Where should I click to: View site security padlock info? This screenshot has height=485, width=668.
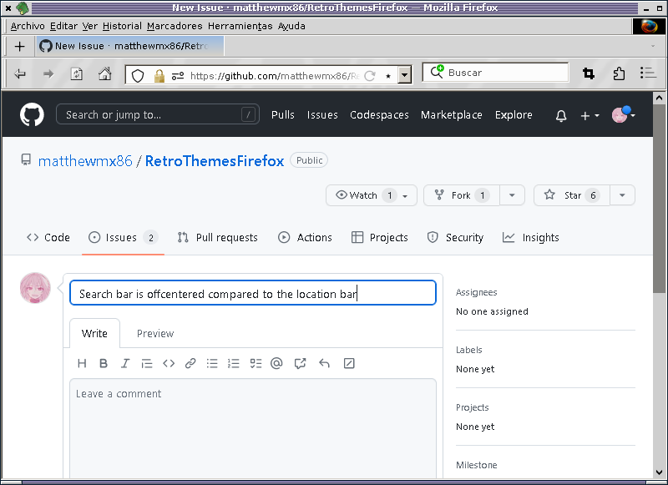pyautogui.click(x=159, y=76)
